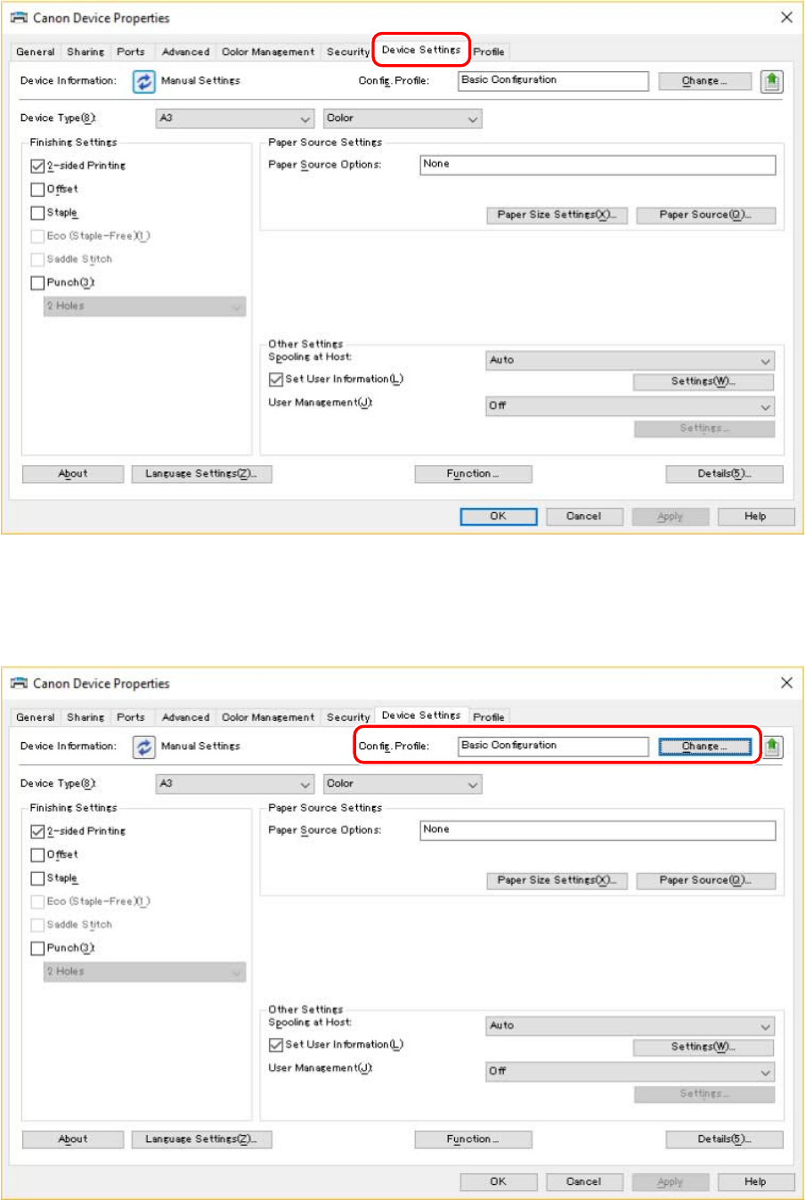Click About button in upper dialog
The image size is (805, 1200).
point(73,474)
